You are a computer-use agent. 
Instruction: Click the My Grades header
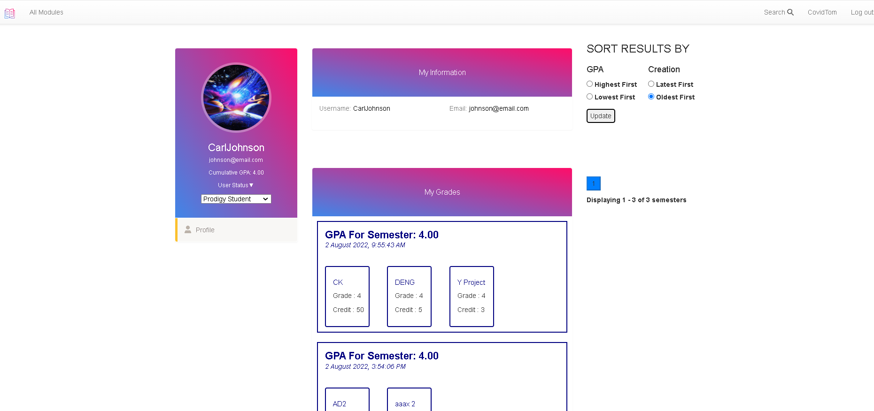click(x=442, y=192)
